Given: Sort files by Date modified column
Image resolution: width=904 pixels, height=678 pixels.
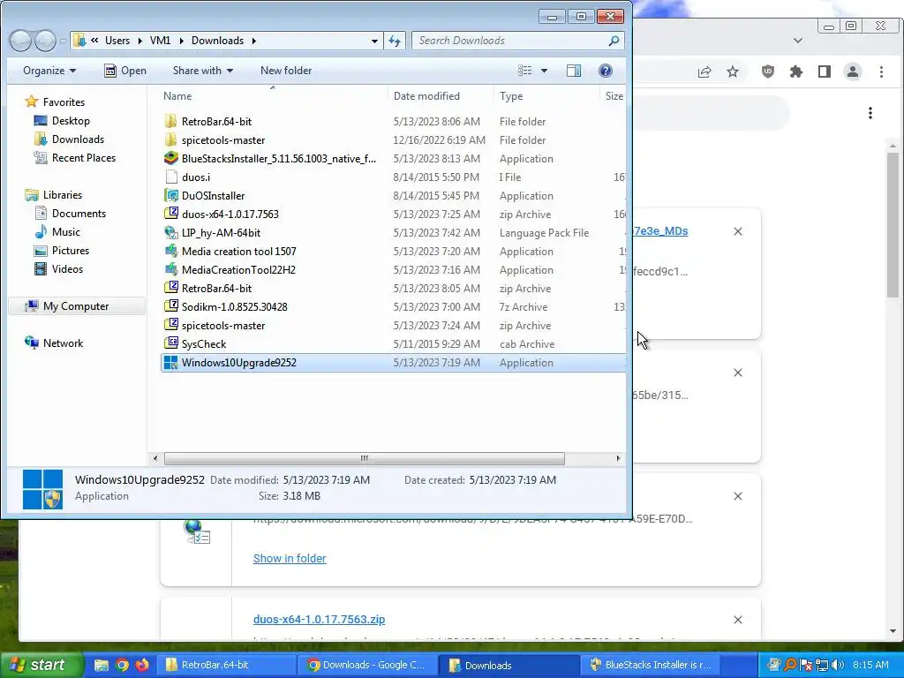Looking at the screenshot, I should [x=426, y=96].
